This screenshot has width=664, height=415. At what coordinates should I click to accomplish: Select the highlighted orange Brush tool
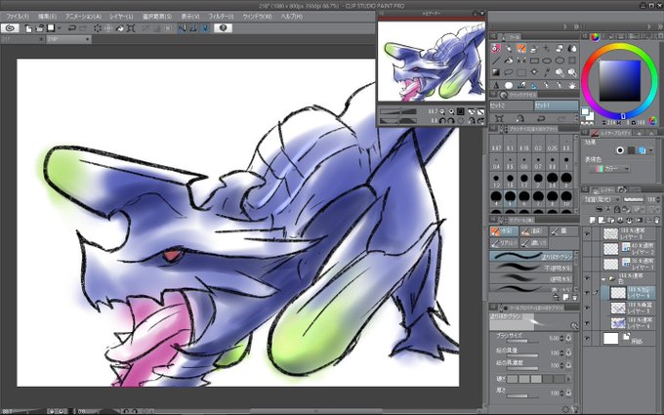click(521, 49)
